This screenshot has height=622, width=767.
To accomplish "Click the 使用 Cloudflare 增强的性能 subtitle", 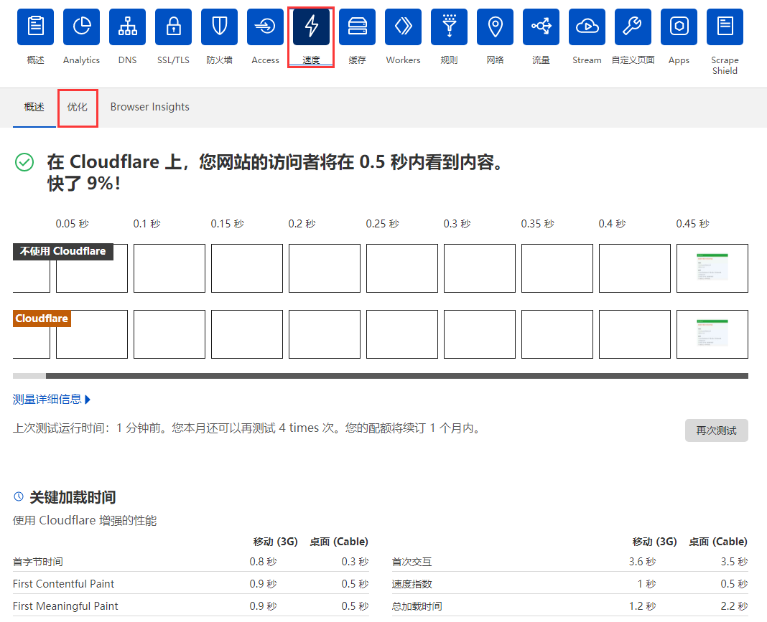I will pyautogui.click(x=85, y=520).
